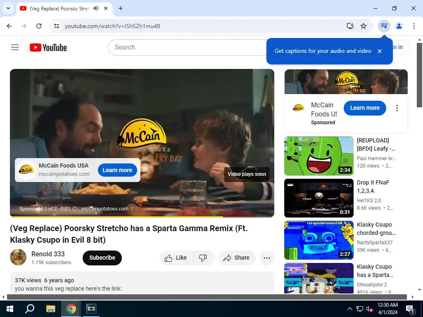Open sidebar ad three-dot options
The width and height of the screenshot is (423, 317).
point(397,108)
